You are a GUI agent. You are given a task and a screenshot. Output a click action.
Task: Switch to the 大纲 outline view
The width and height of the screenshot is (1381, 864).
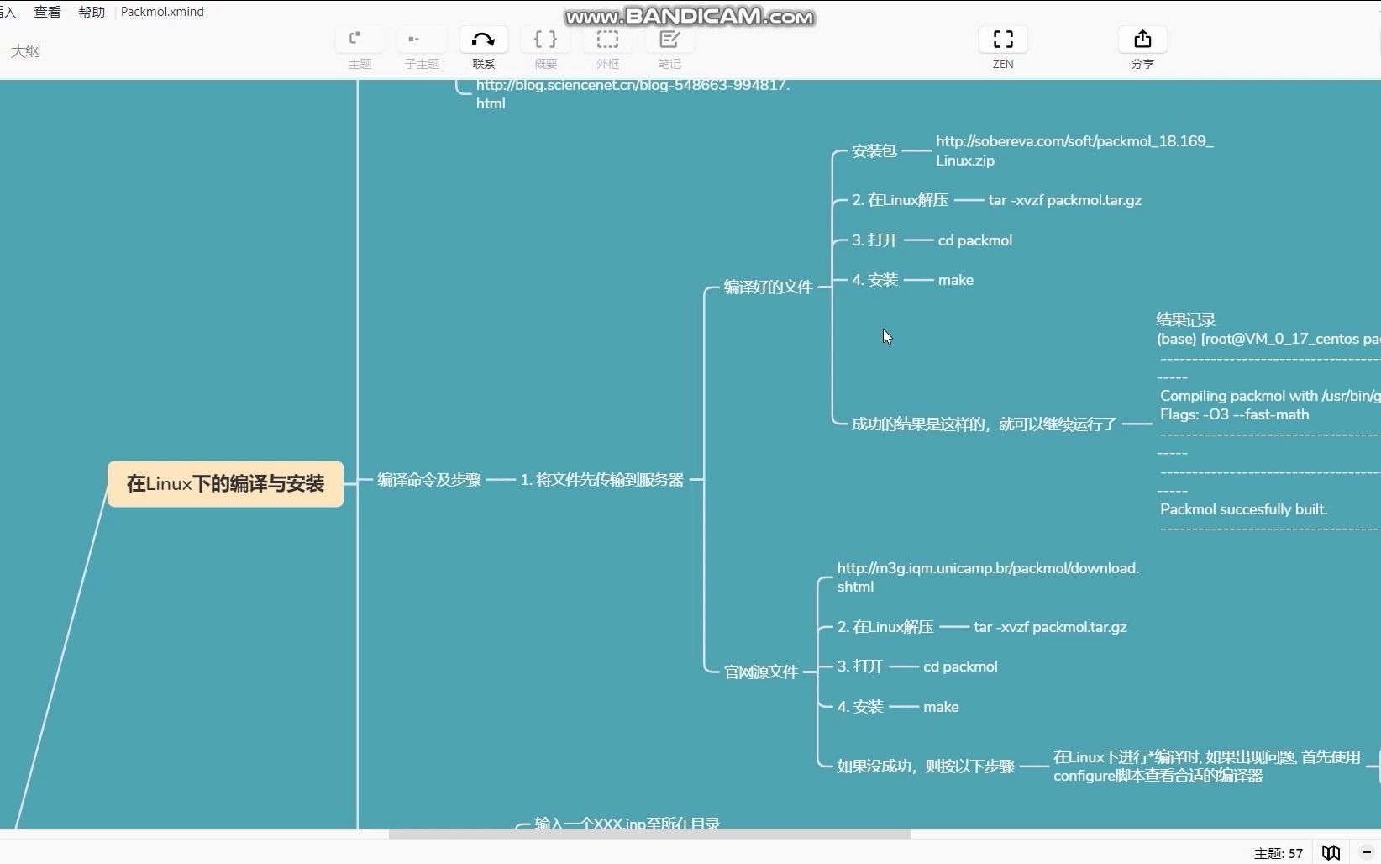26,50
